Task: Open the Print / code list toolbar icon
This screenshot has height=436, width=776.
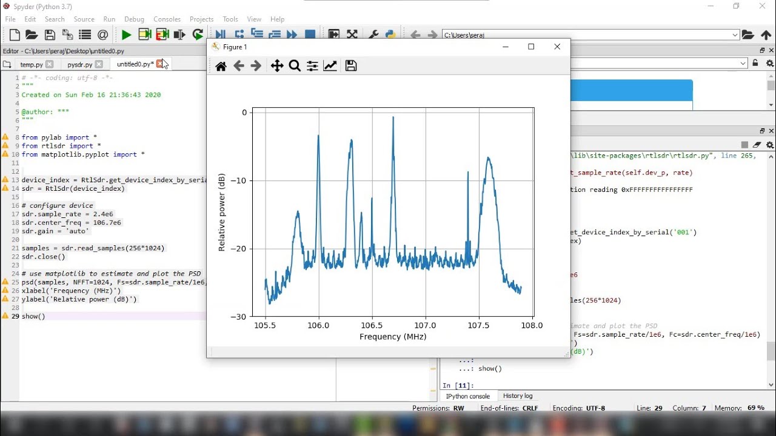Action: tap(85, 35)
